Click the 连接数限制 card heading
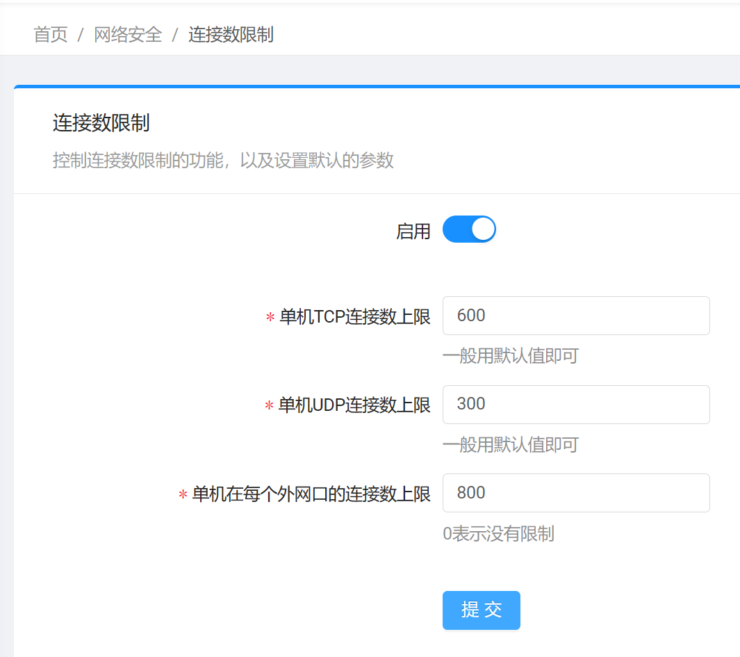Screen dimensions: 740x657 coord(101,124)
